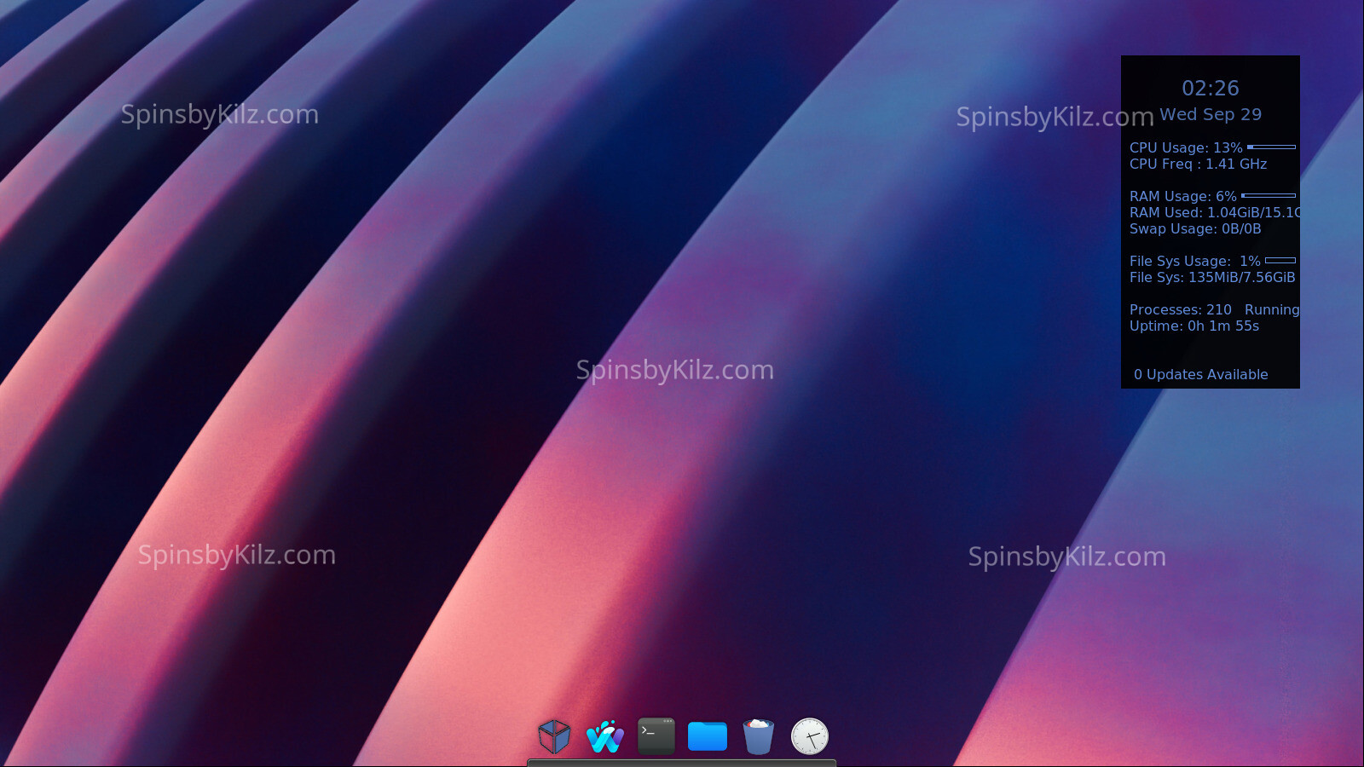
Task: Click the File Sys Usage bar
Action: (1280, 261)
